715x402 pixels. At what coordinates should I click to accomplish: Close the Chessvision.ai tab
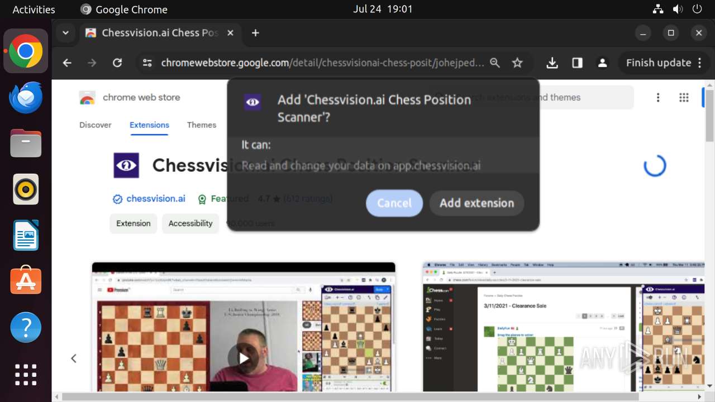(230, 33)
